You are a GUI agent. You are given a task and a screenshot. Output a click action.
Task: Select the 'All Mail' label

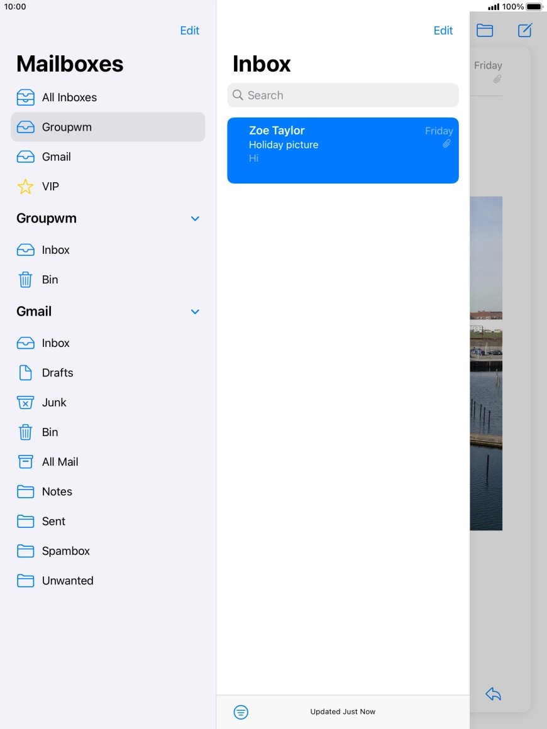tap(60, 462)
